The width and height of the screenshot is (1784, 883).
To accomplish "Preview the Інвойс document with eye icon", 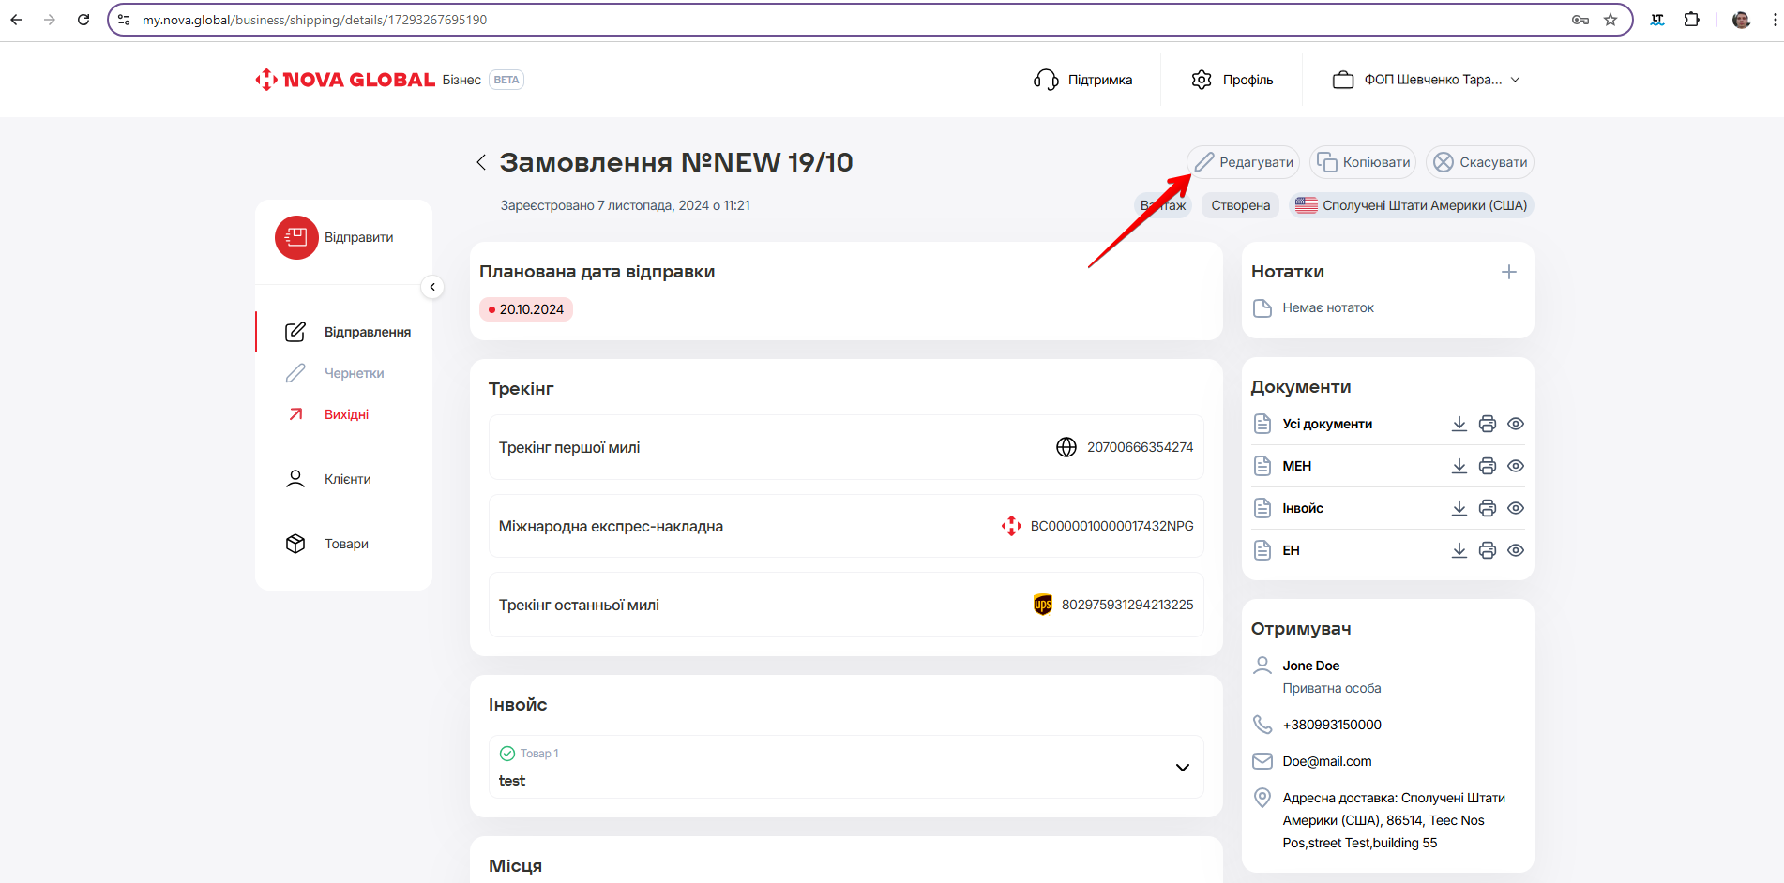I will point(1515,508).
